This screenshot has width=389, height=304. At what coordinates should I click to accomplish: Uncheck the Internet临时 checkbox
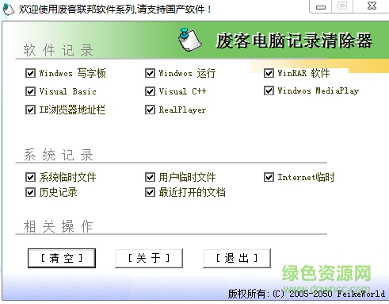269,177
